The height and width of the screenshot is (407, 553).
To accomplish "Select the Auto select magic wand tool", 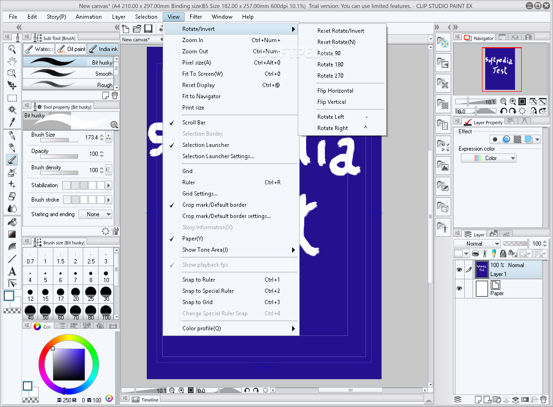I will pos(12,109).
